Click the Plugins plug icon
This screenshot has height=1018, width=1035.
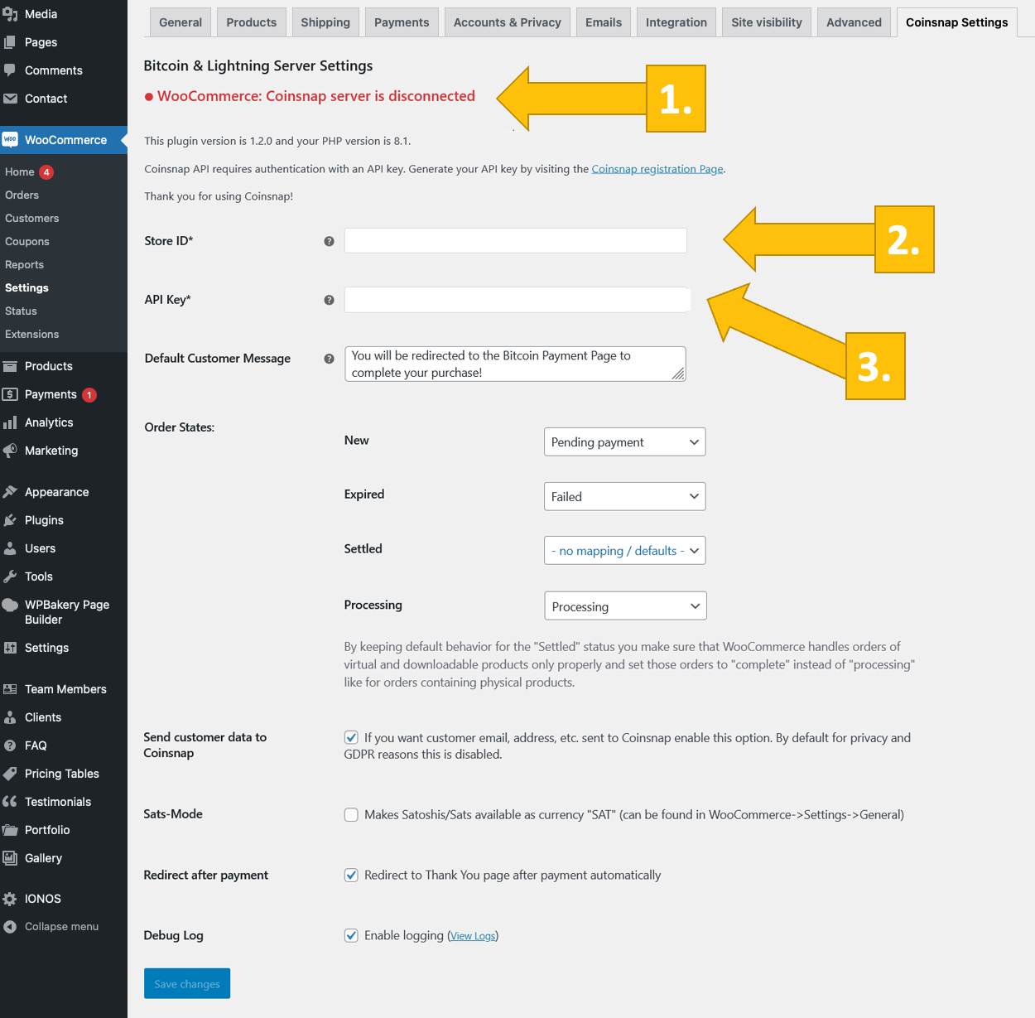(x=10, y=520)
